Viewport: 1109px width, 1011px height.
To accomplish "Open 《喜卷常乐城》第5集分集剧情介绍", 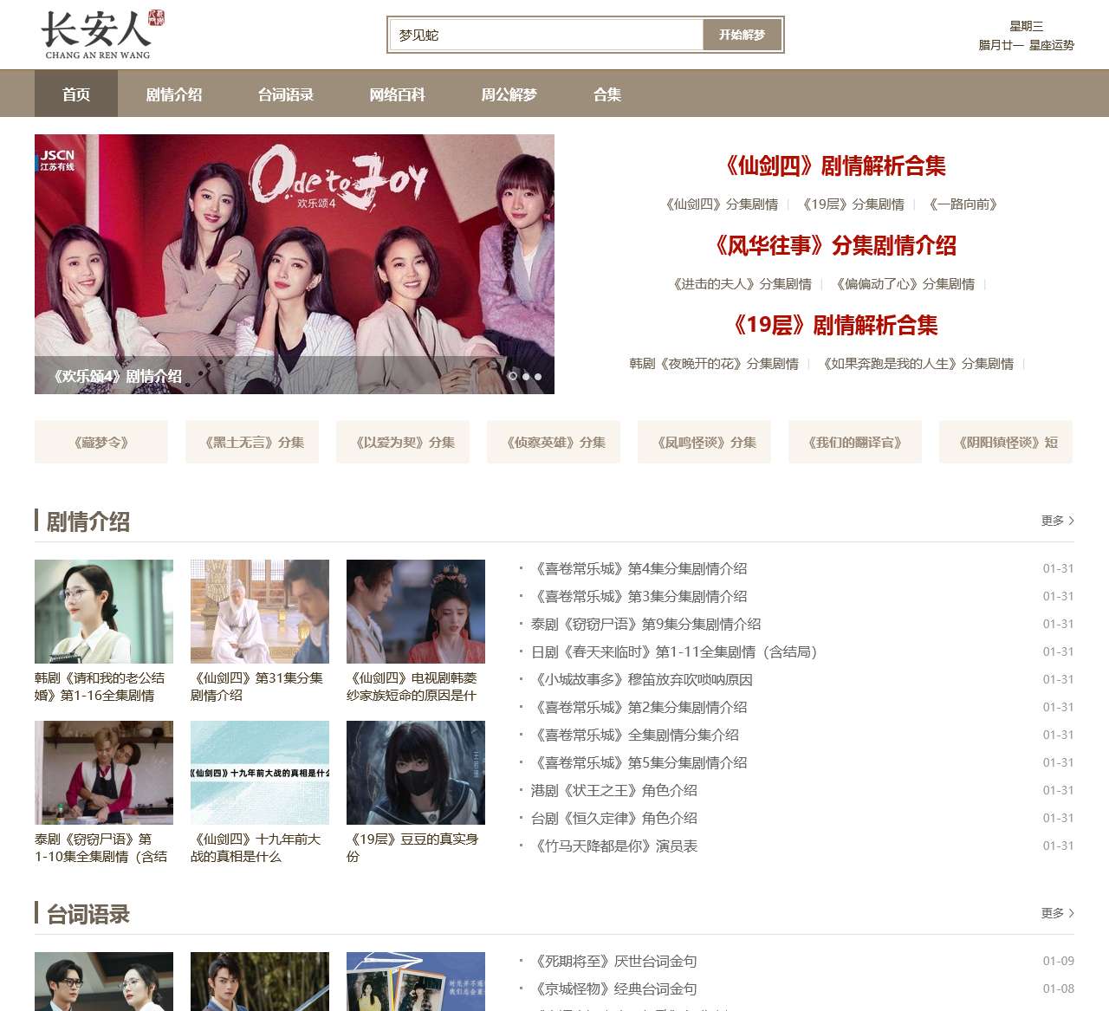I will click(x=639, y=762).
